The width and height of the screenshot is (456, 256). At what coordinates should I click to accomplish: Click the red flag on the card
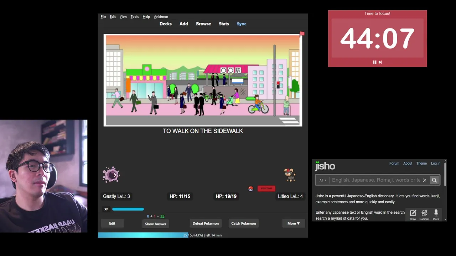(x=302, y=34)
